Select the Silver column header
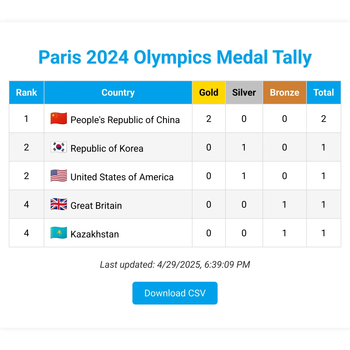The image size is (350, 350). pos(244,92)
